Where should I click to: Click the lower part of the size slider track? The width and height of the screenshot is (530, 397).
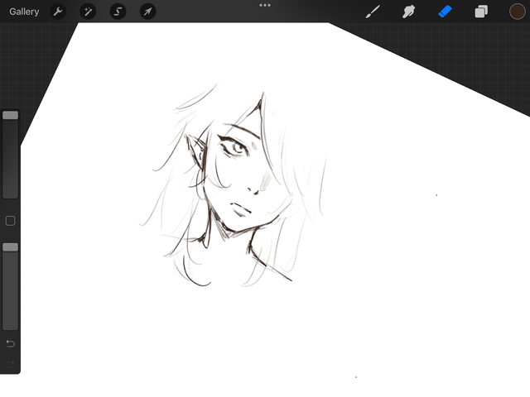pos(10,178)
